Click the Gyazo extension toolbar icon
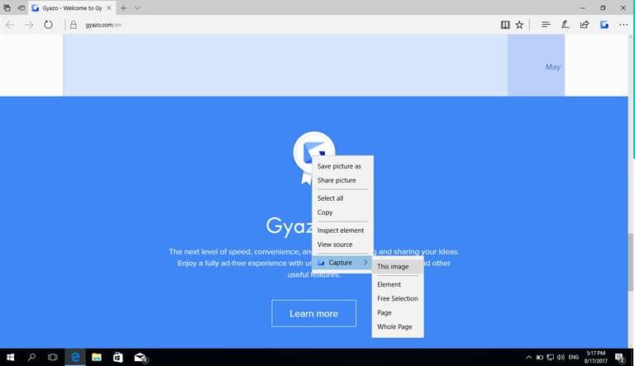 pyautogui.click(x=604, y=25)
